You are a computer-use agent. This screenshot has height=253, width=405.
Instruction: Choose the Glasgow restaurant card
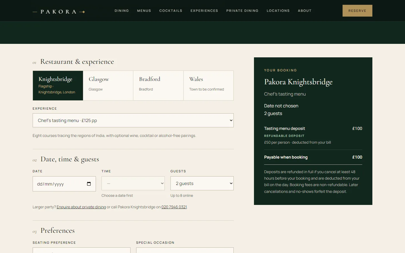click(108, 85)
